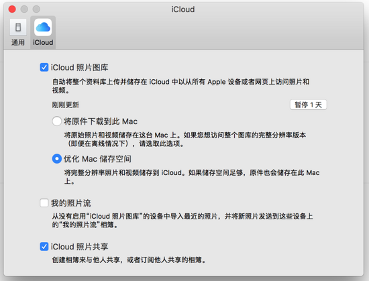This screenshot has height=281, width=369.
Task: Click the iCloud window title text
Action: pyautogui.click(x=183, y=9)
